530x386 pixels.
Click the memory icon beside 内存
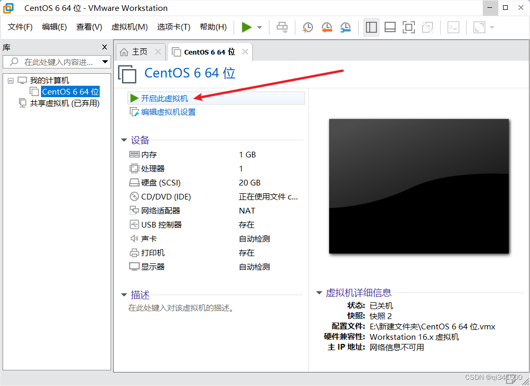coord(134,155)
